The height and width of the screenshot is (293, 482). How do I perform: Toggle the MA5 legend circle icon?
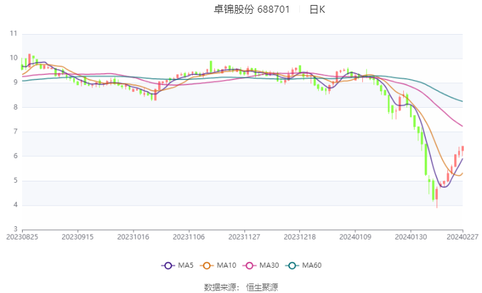pos(168,266)
